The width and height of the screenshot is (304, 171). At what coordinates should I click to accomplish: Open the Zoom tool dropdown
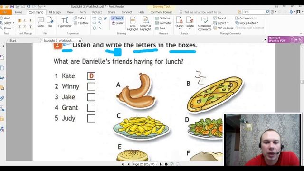13,28
